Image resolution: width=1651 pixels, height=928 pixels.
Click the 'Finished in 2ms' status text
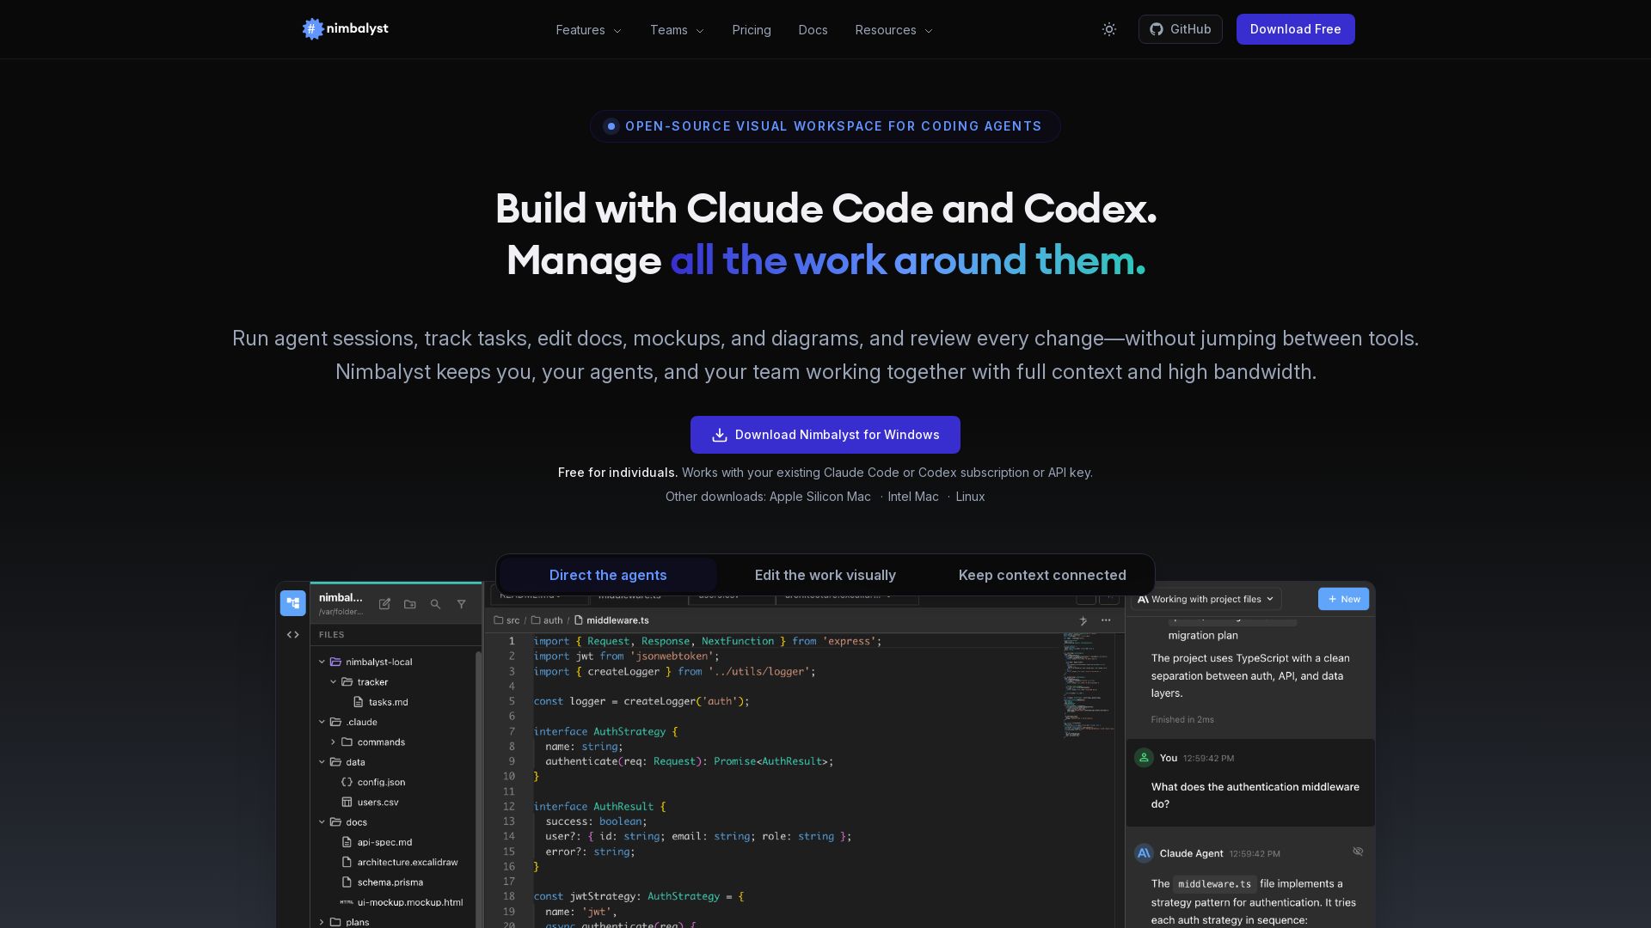(1182, 720)
